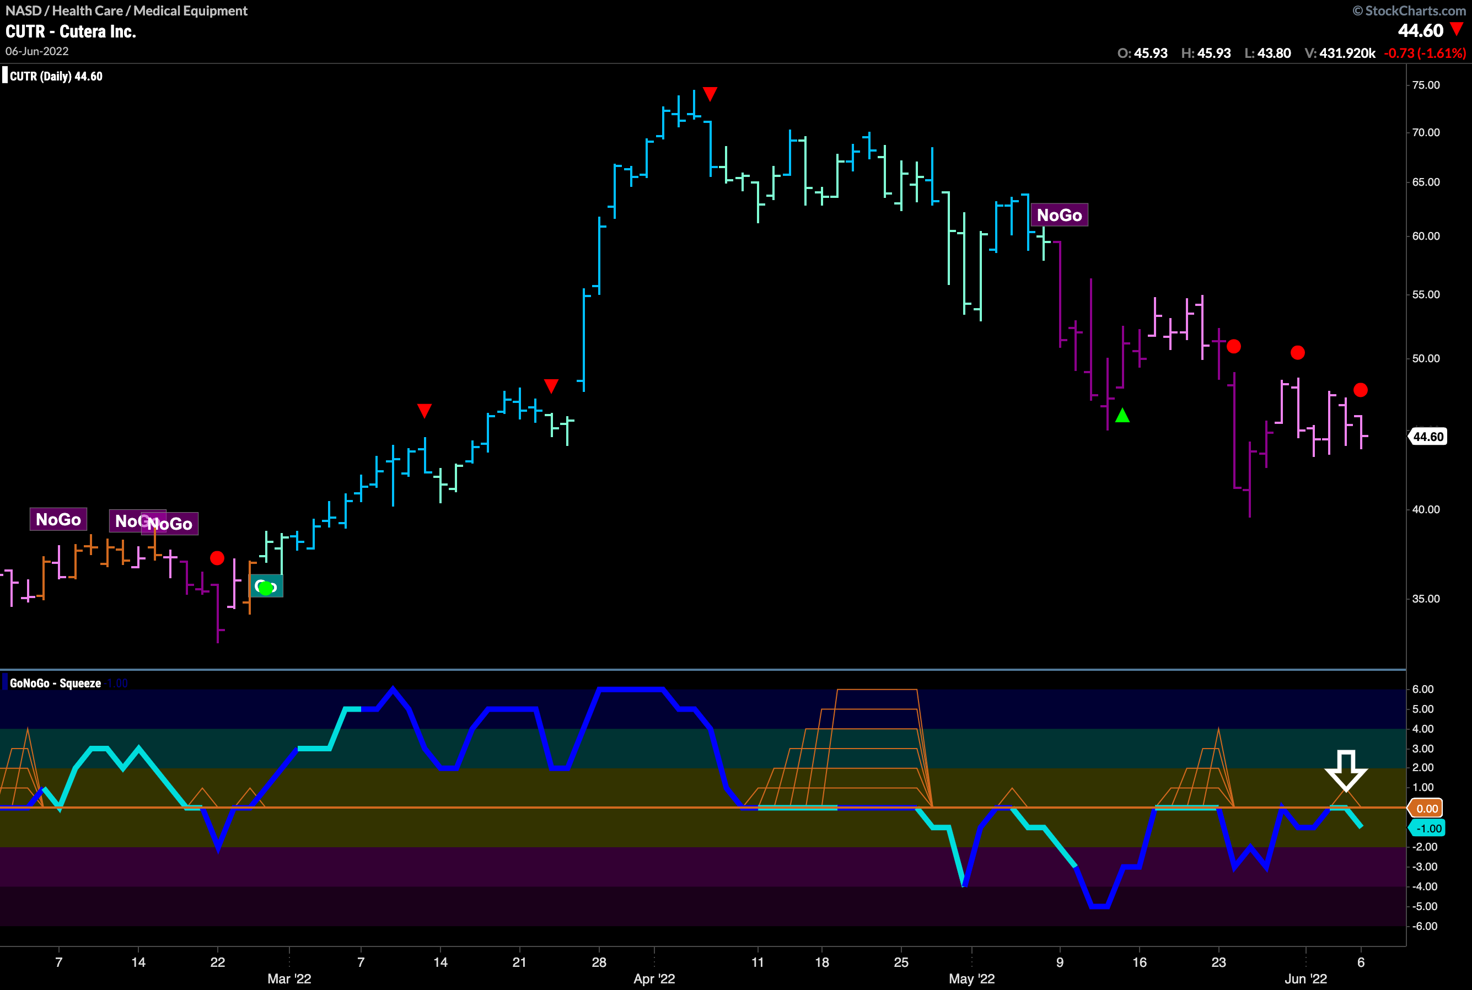Click the red down arrow beside price 44.60 in the header
The width and height of the screenshot is (1472, 990).
(x=1456, y=29)
